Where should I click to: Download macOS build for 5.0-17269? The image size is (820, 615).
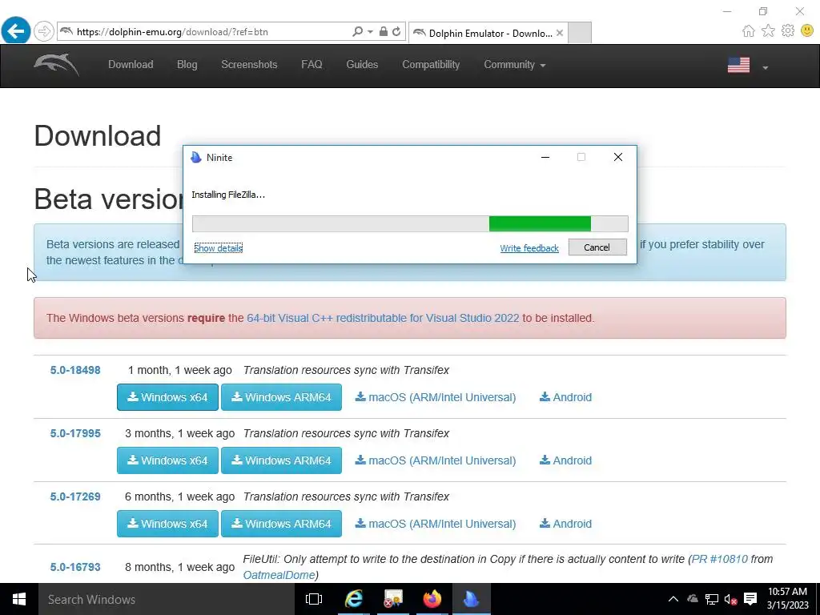click(x=436, y=524)
